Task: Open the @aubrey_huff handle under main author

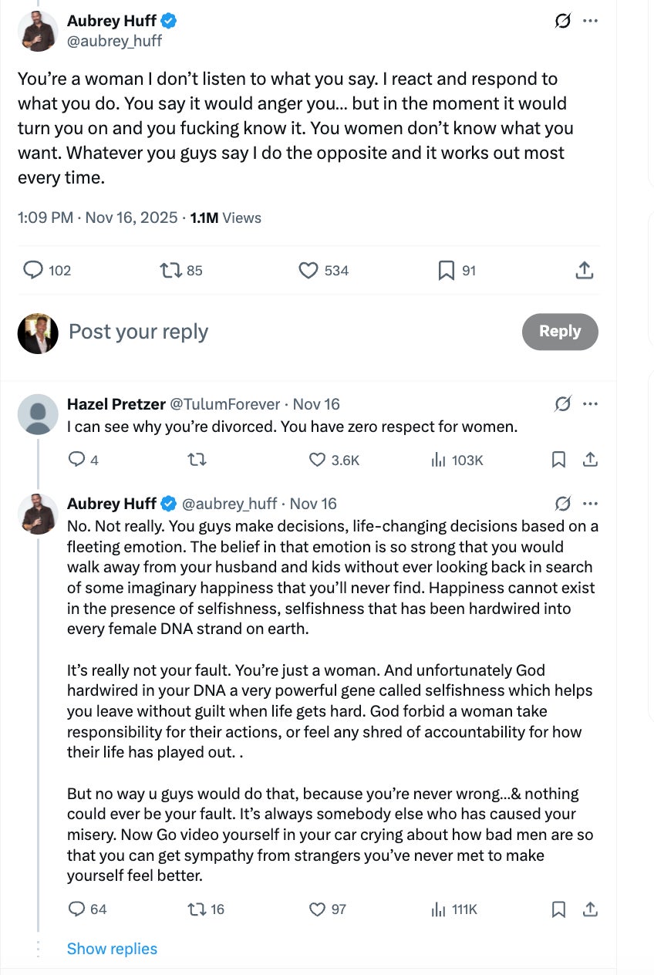Action: point(114,41)
